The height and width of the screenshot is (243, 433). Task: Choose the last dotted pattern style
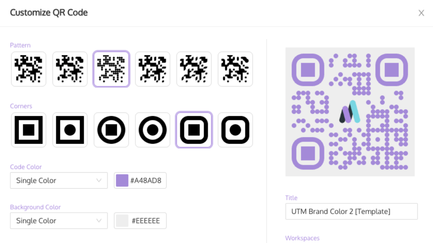(x=235, y=69)
